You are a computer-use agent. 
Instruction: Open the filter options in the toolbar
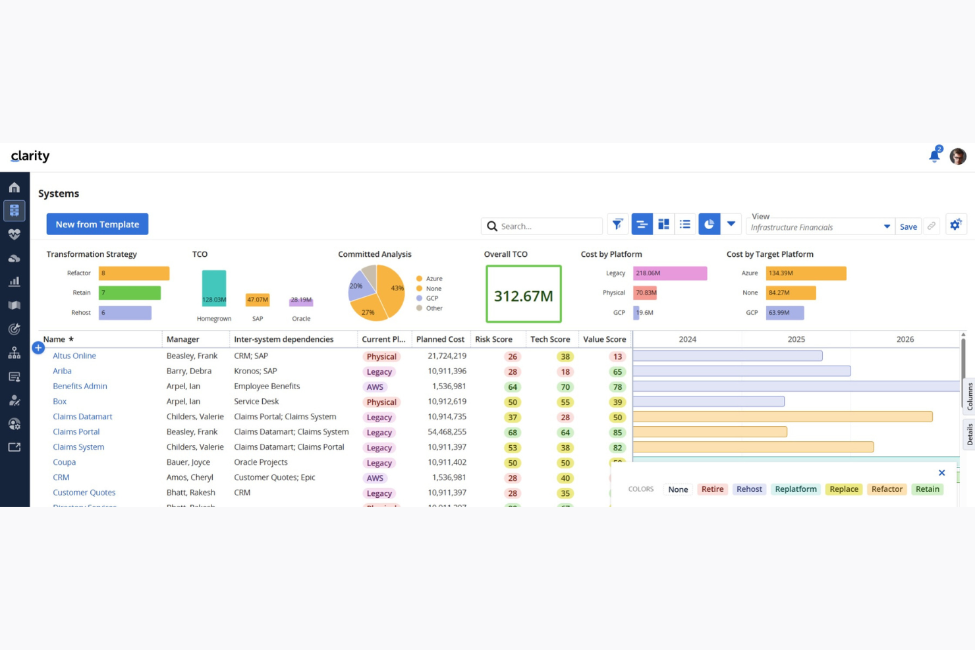tap(617, 225)
